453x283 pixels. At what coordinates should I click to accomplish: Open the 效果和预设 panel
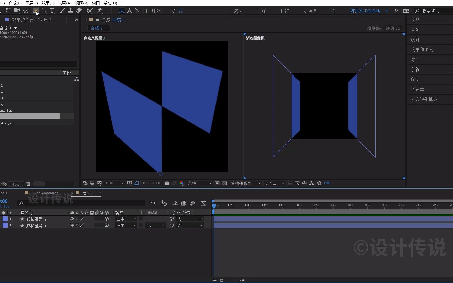[422, 50]
